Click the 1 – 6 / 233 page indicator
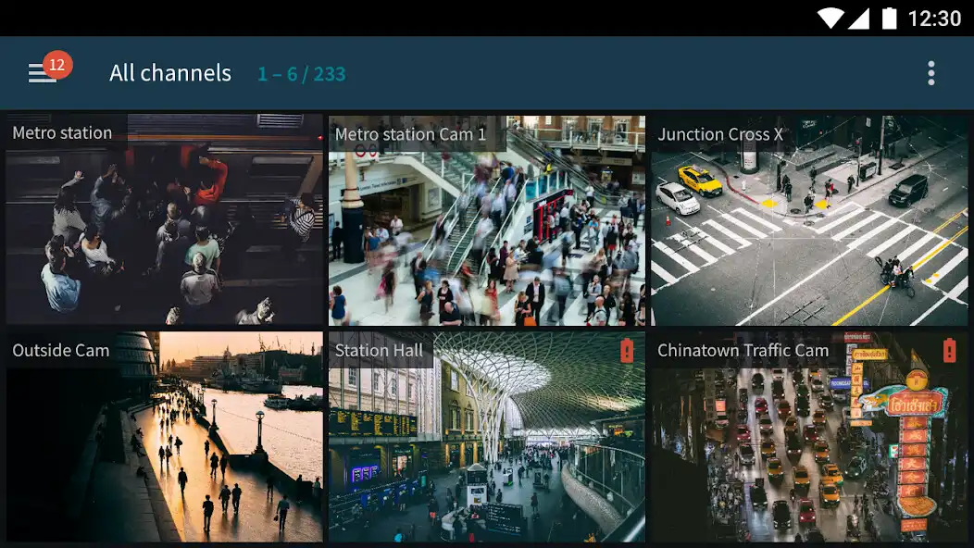The width and height of the screenshot is (974, 548). pos(301,74)
